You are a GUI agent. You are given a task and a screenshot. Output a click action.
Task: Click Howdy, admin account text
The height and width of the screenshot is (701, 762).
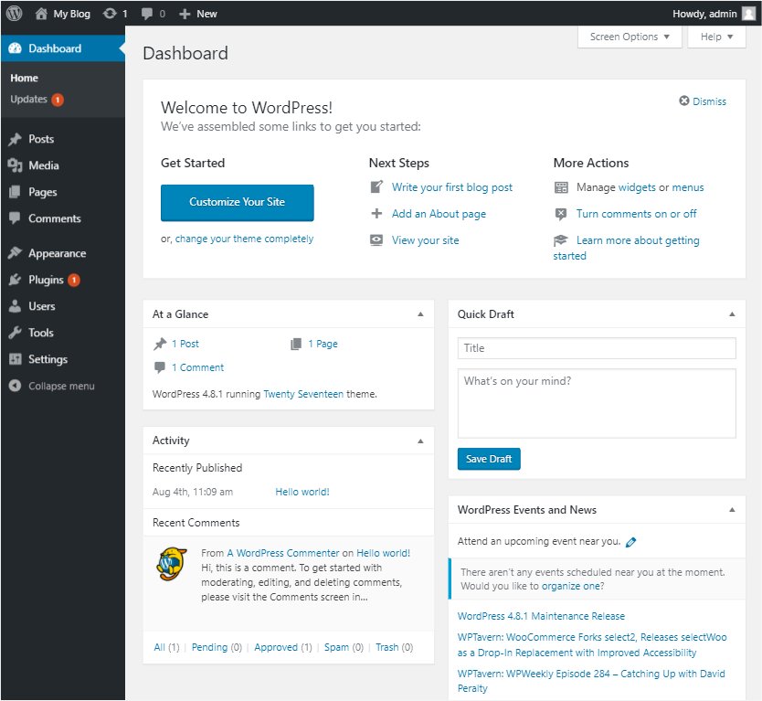pos(704,14)
